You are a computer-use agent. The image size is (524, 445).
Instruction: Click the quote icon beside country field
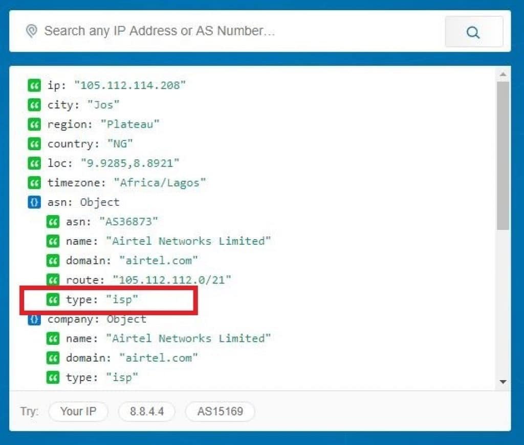click(34, 144)
